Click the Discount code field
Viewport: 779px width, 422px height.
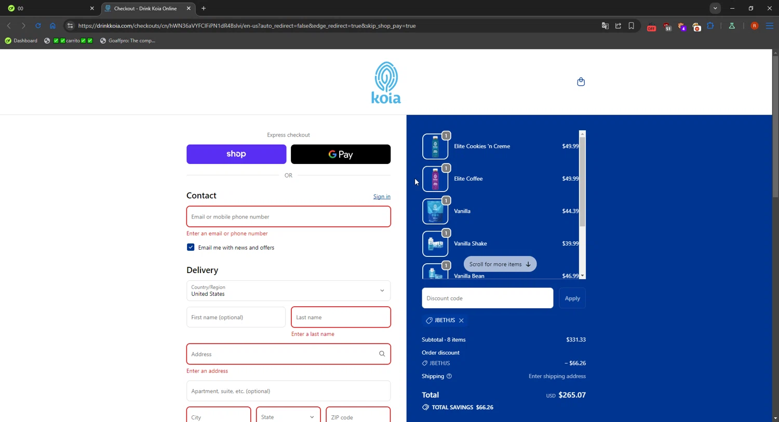(x=487, y=298)
